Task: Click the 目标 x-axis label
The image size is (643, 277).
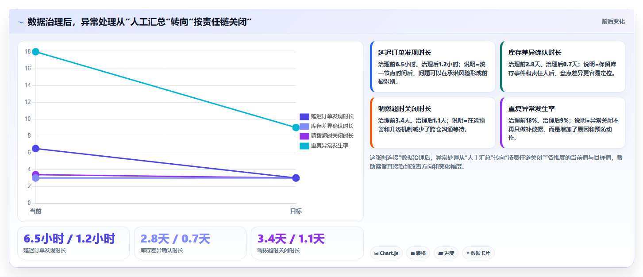Action: point(296,211)
